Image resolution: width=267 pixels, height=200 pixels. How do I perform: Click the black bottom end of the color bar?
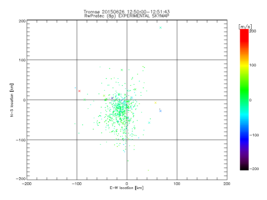[244, 168]
